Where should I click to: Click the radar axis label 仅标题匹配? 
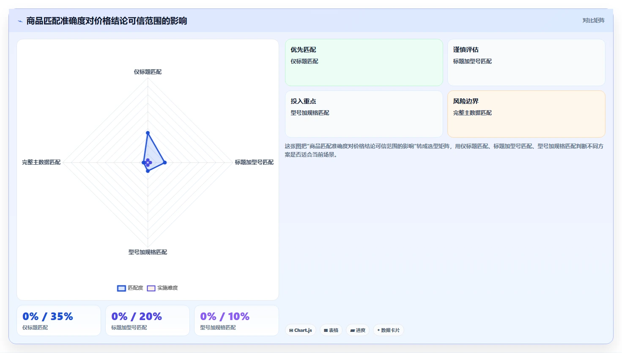pyautogui.click(x=148, y=72)
